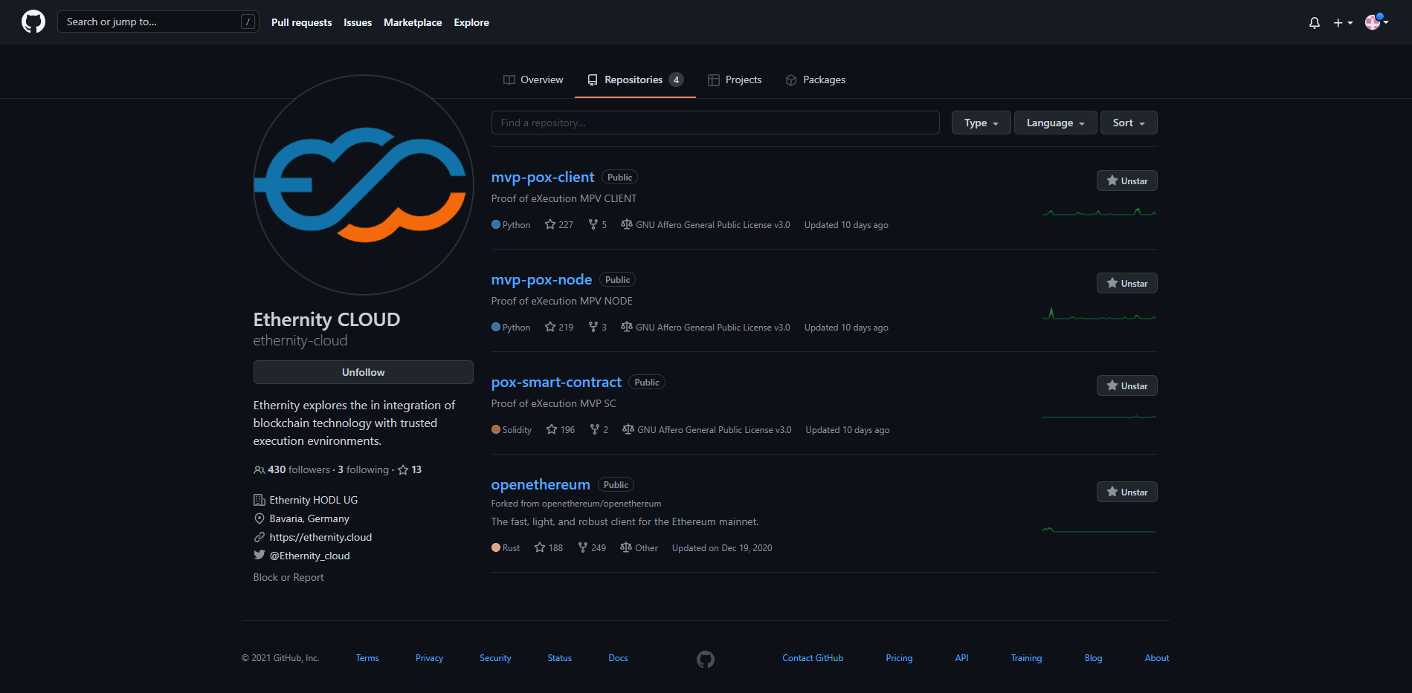1412x693 pixels.
Task: Open the @Ethernity_cloud Twitter link
Action: (x=309, y=556)
